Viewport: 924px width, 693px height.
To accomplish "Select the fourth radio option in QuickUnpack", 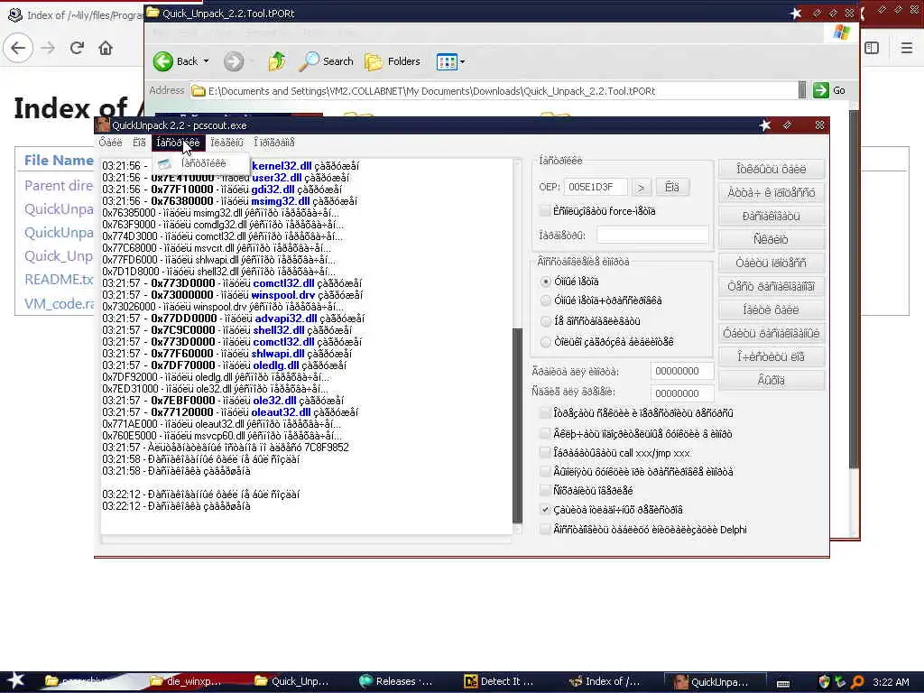I will click(x=546, y=342).
